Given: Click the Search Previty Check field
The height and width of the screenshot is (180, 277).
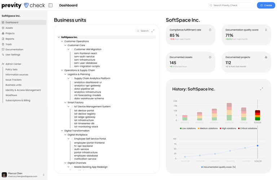Looking at the screenshot, I should pyautogui.click(x=231, y=5).
